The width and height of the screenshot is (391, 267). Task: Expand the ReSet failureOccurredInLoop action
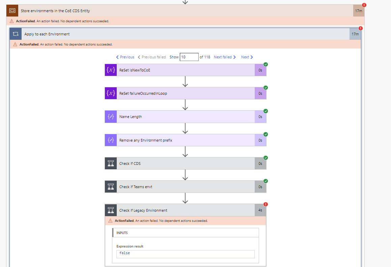[186, 93]
